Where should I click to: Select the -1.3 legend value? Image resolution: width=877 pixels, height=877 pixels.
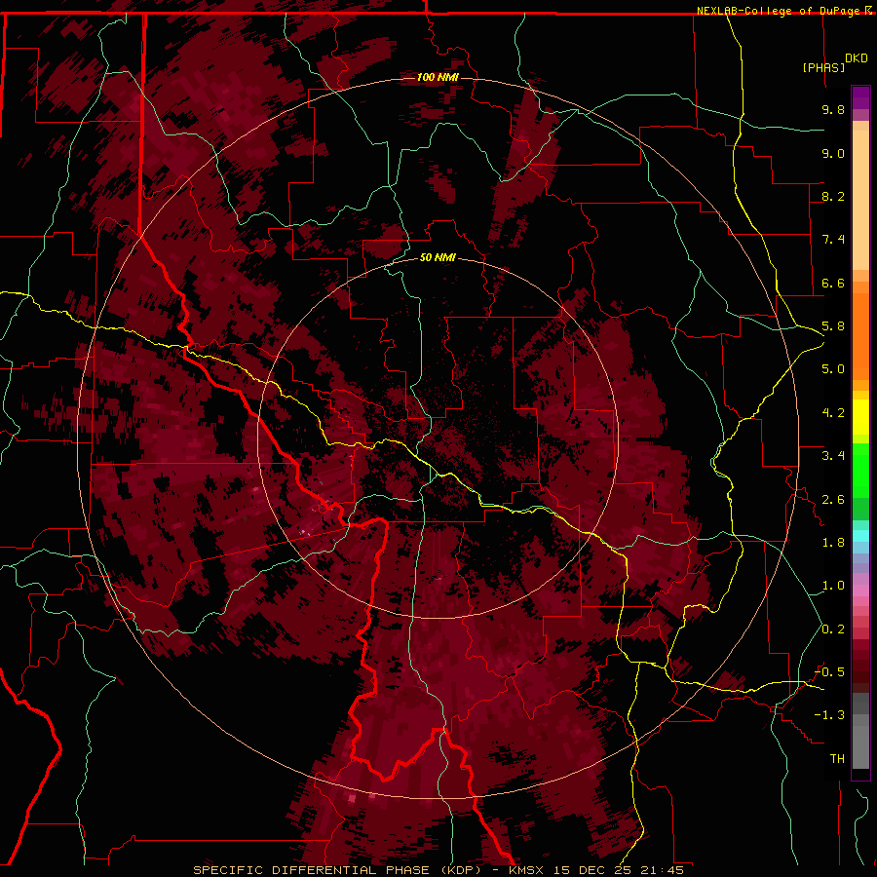tap(829, 715)
